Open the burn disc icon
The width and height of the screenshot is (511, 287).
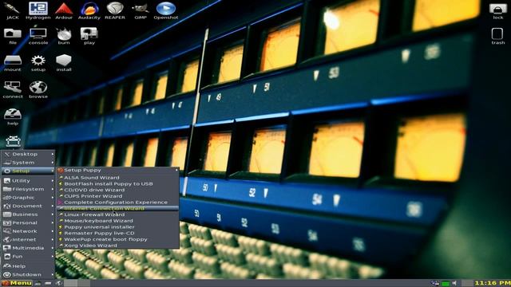click(64, 36)
